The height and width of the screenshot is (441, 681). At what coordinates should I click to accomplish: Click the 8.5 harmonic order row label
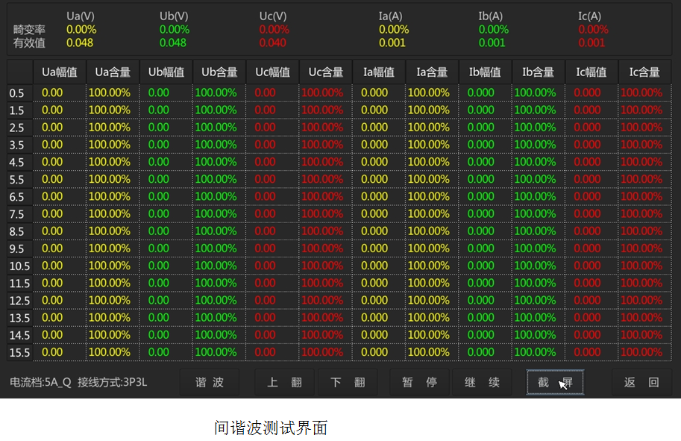[16, 231]
